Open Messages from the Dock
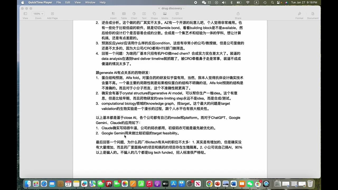The width and height of the screenshot is (338, 190). coord(101,184)
